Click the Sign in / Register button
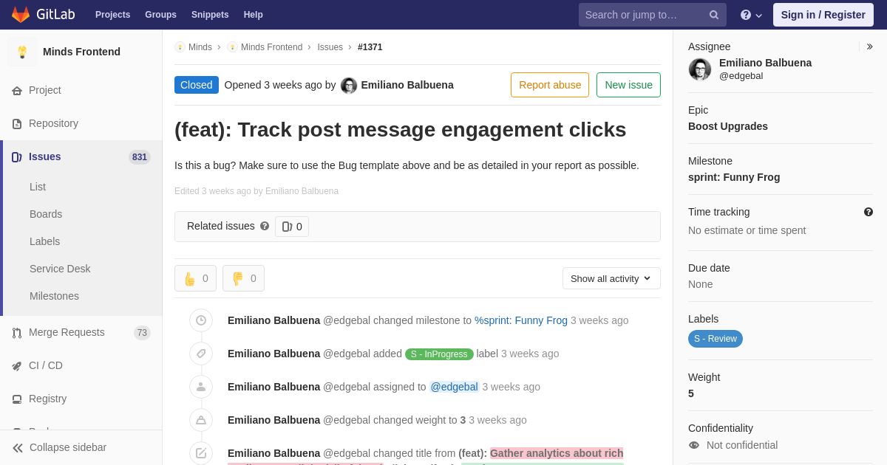Image resolution: width=887 pixels, height=465 pixels. (823, 15)
